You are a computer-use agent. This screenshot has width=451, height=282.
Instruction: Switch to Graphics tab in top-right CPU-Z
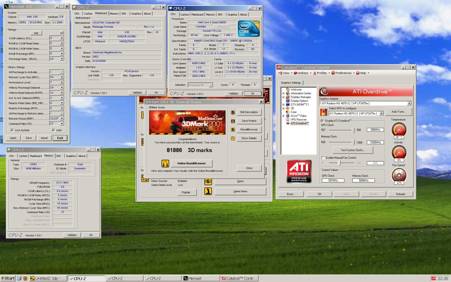pos(232,15)
